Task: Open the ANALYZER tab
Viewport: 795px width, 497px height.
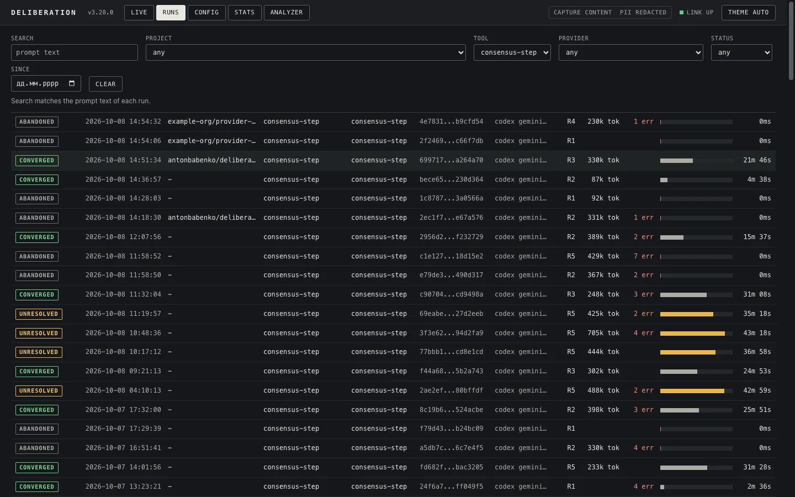Action: [x=287, y=12]
